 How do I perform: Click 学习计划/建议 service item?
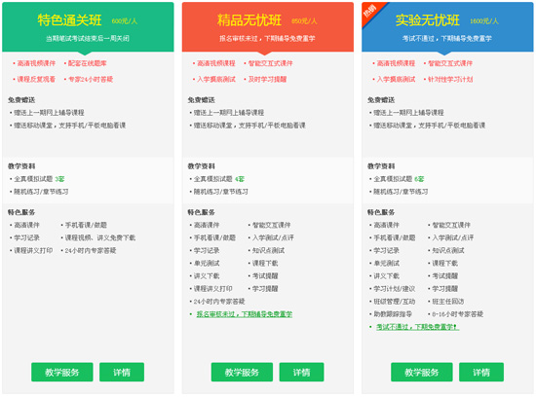click(x=394, y=288)
